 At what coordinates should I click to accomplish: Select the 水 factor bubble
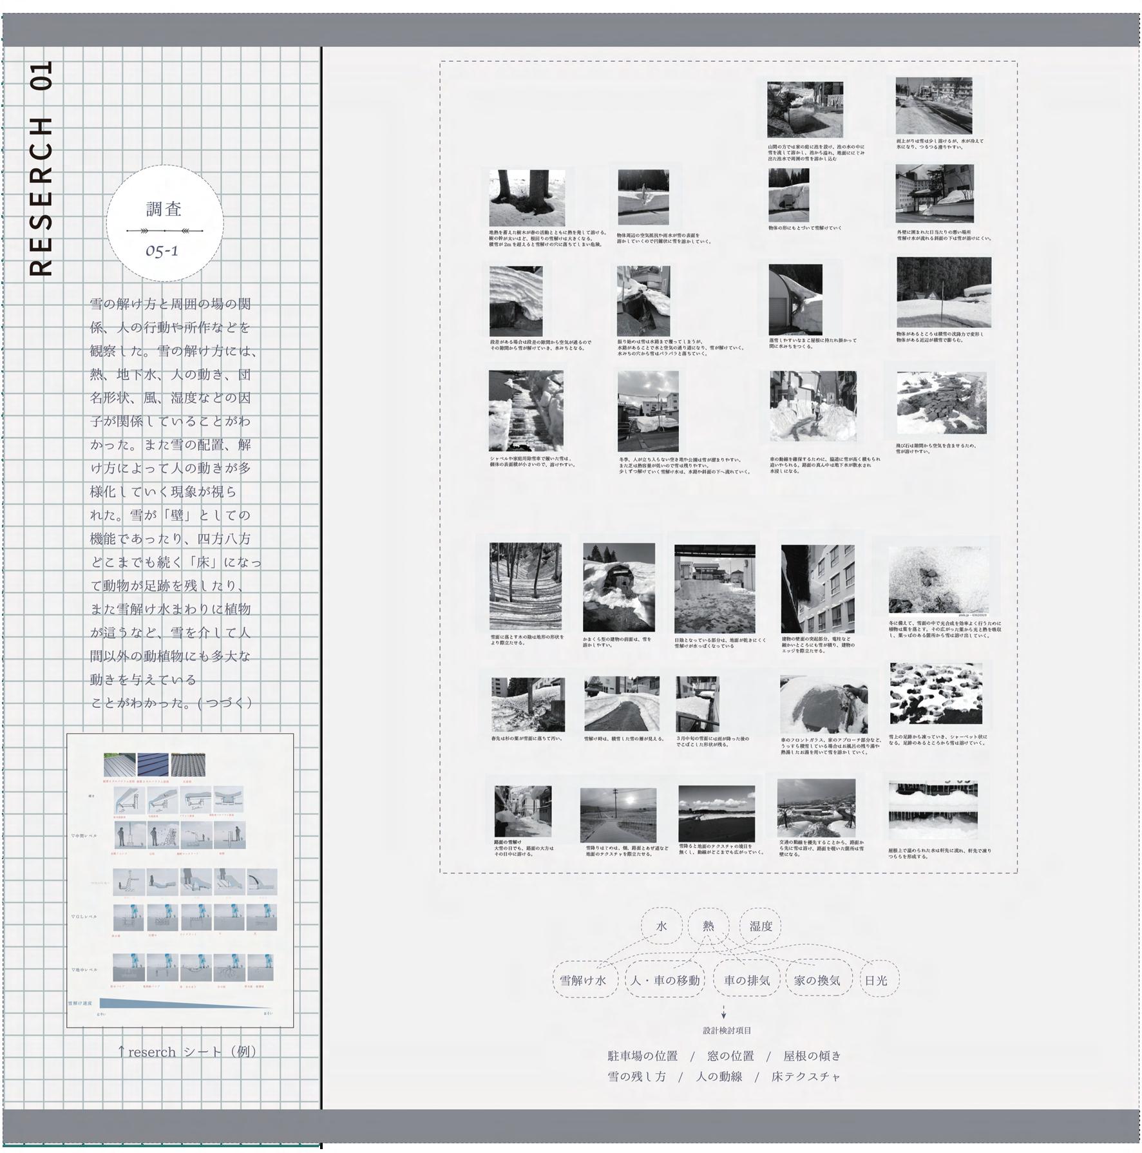click(x=661, y=926)
